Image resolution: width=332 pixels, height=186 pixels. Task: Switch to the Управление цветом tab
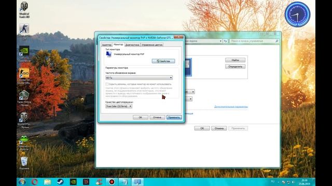[152, 45]
